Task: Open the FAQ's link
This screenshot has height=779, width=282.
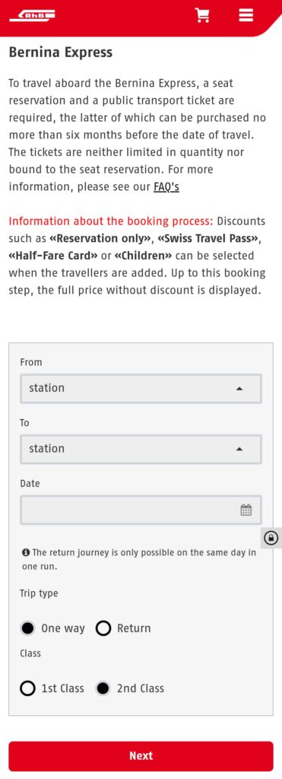Action: [166, 187]
